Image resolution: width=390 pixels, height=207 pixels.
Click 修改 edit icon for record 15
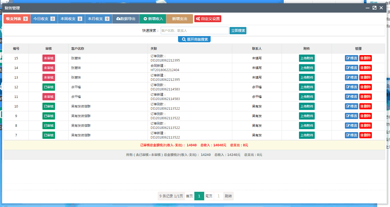351,58
